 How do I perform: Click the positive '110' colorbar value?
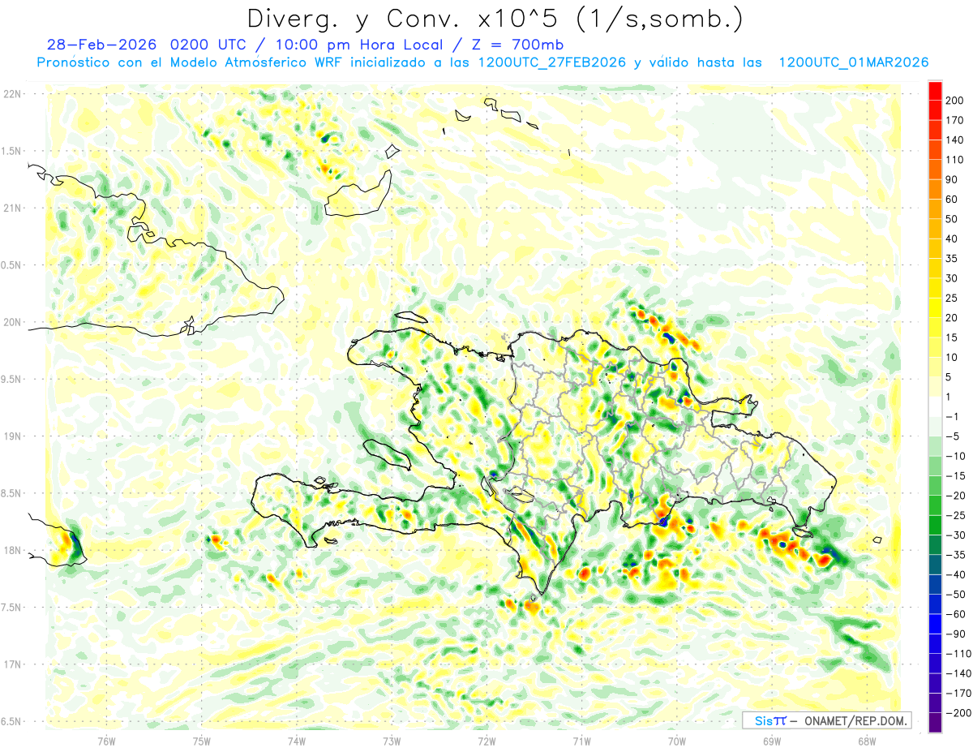(x=956, y=160)
